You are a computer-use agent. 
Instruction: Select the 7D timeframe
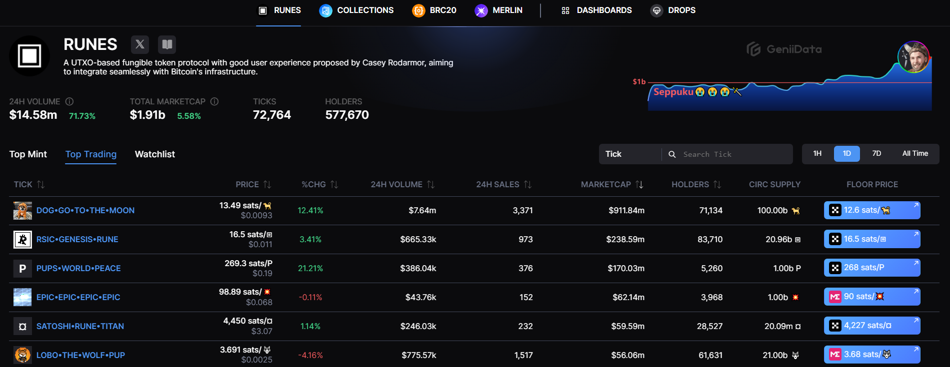[876, 154]
